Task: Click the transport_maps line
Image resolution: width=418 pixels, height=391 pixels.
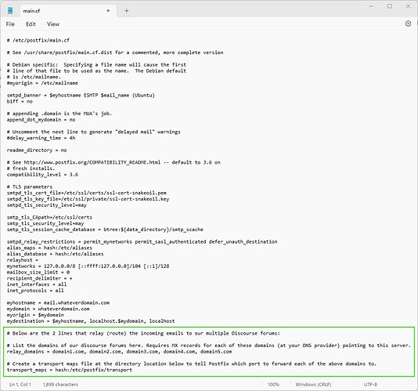Action: 70,370
